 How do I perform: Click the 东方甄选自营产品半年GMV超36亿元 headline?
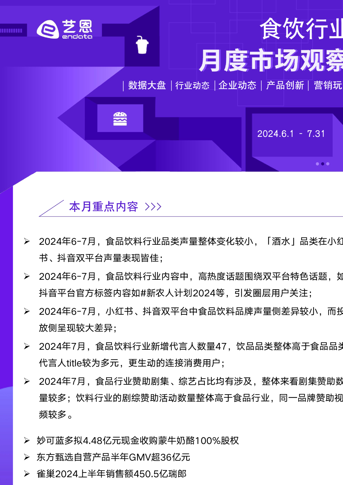[x=113, y=457]
